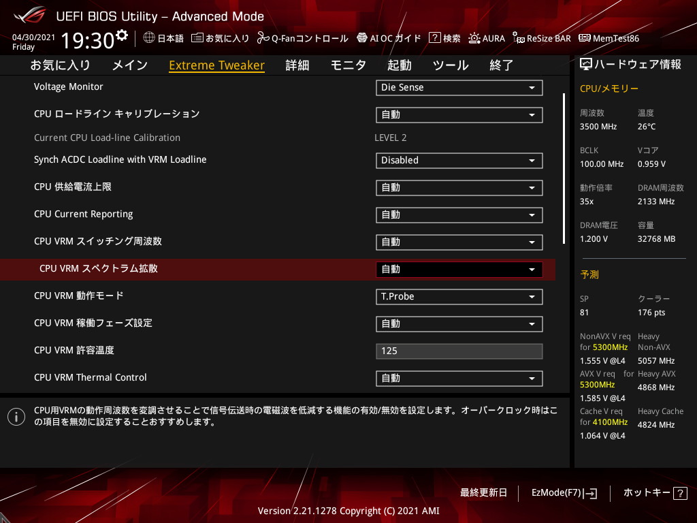The width and height of the screenshot is (697, 523).
Task: Switch to the 起動 tab
Action: tap(399, 65)
